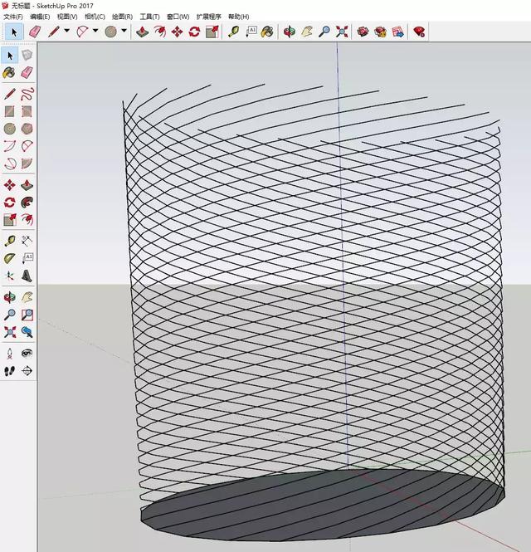Open the 扩展程序 menu

click(x=209, y=17)
